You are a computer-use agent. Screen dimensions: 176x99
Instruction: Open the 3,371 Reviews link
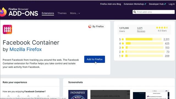point(141,29)
